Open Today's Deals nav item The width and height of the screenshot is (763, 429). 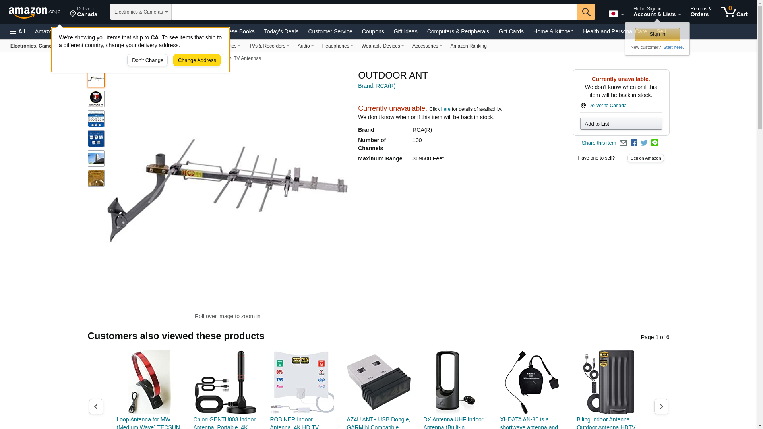[281, 31]
